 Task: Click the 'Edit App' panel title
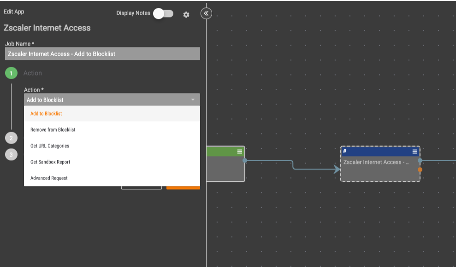(x=14, y=12)
